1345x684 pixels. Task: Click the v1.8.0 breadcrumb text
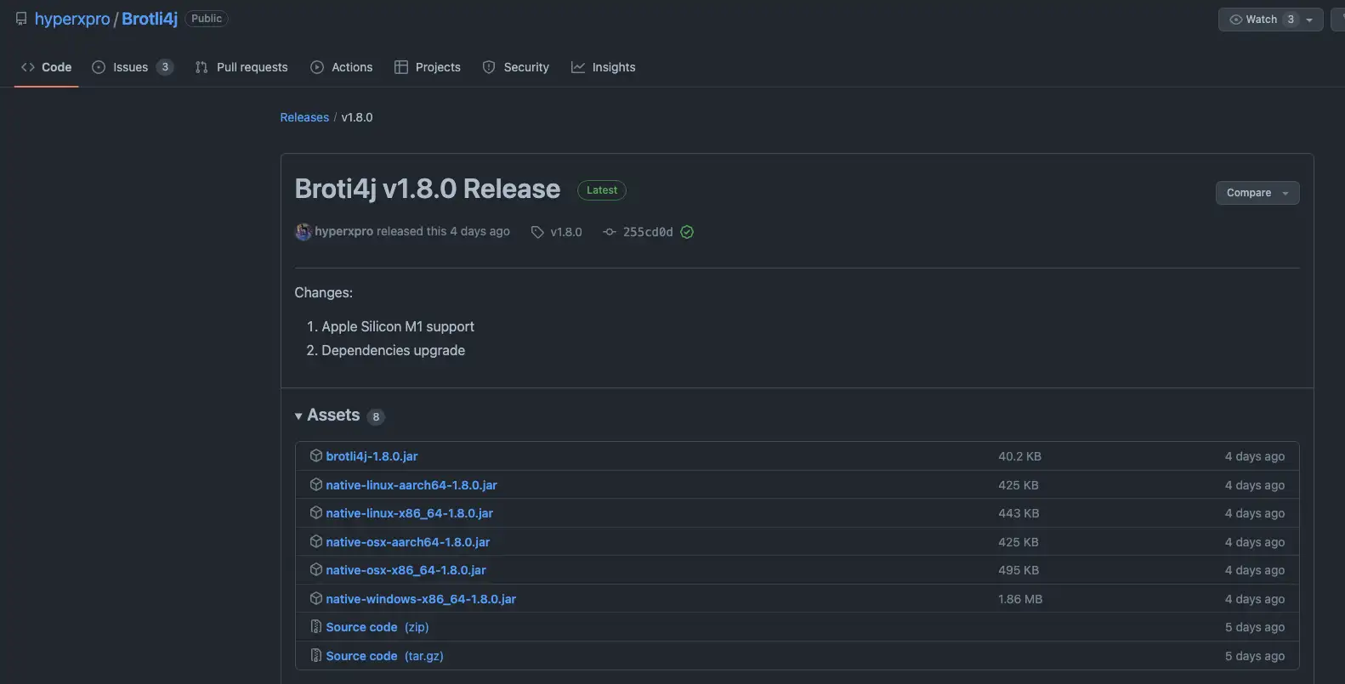[x=357, y=117]
